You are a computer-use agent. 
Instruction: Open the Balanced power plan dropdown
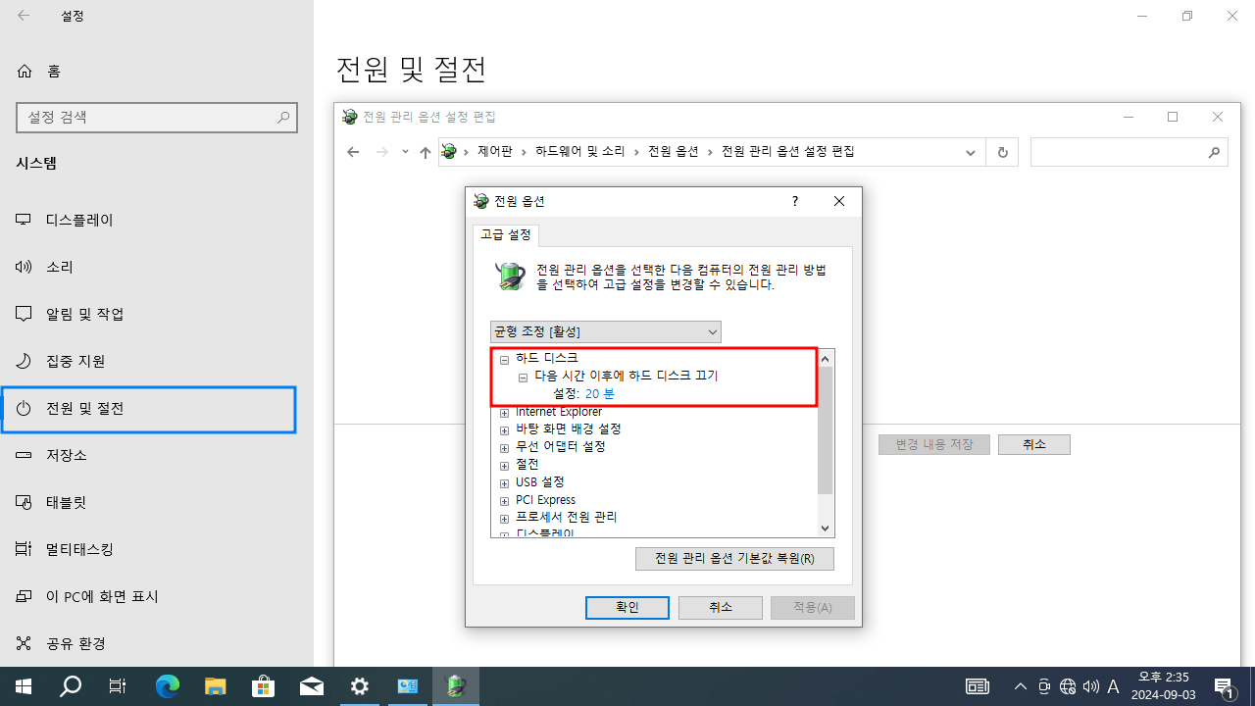click(606, 331)
